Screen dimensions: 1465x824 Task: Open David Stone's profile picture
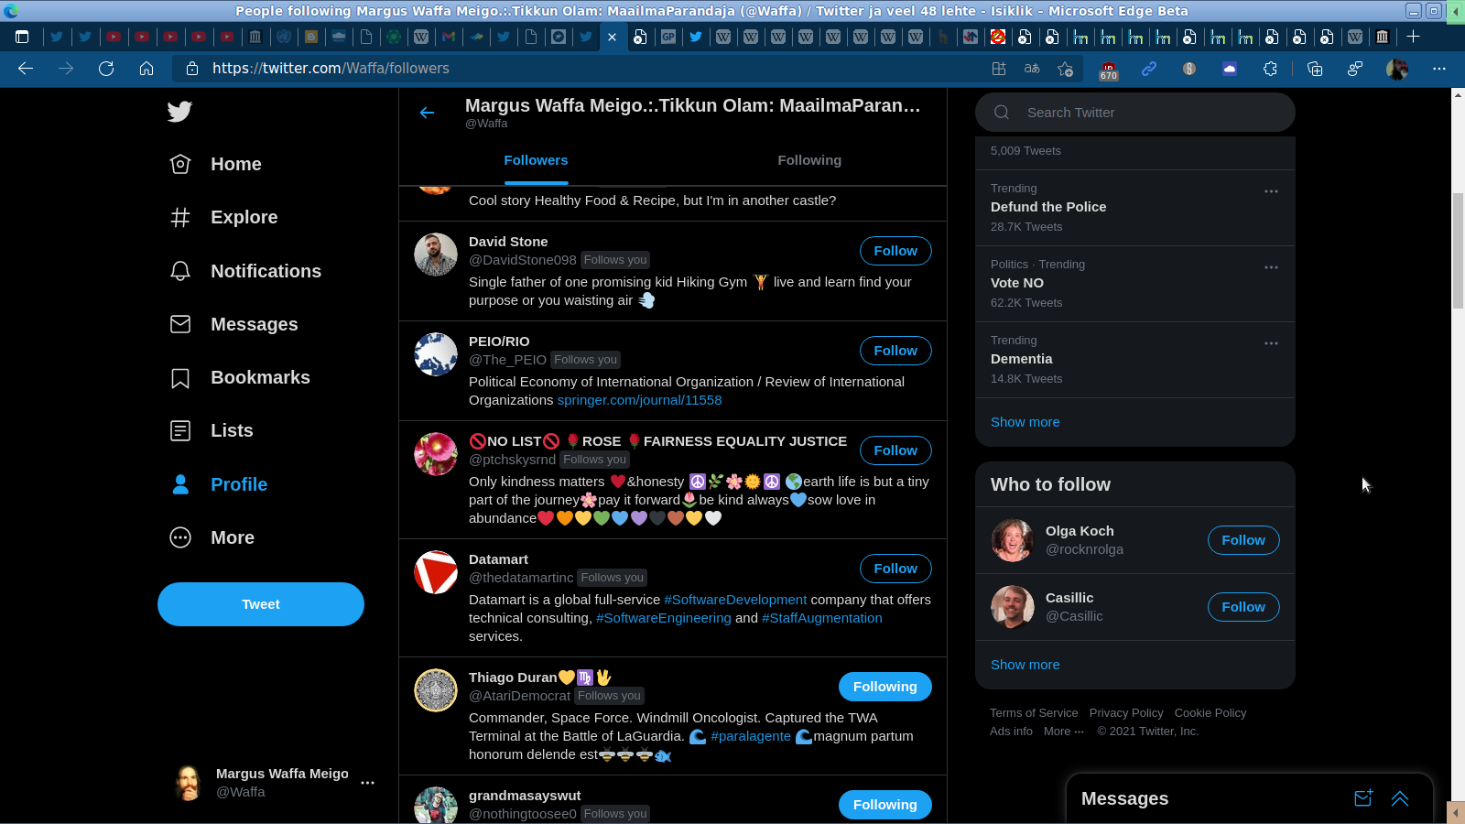[436, 255]
